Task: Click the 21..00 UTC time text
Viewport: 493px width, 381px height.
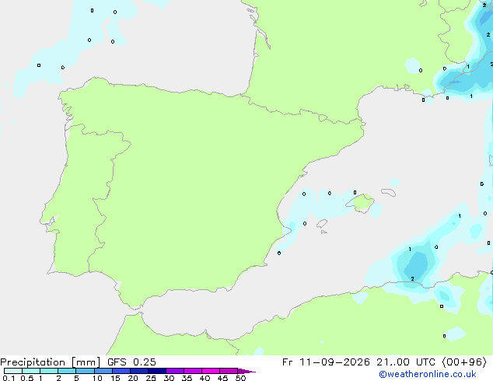Action: pos(406,362)
